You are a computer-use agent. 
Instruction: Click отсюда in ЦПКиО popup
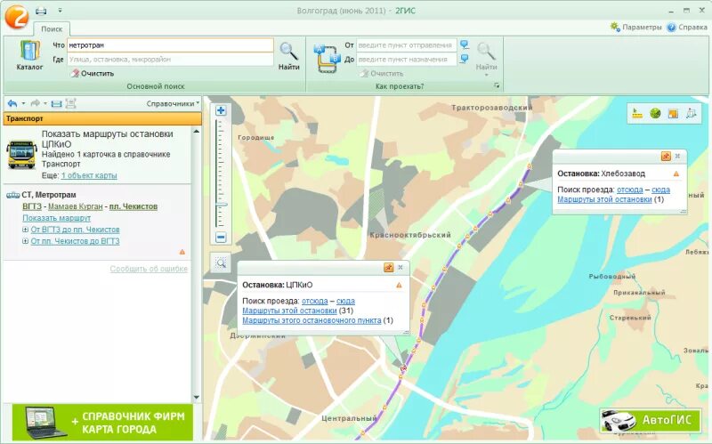click(315, 301)
